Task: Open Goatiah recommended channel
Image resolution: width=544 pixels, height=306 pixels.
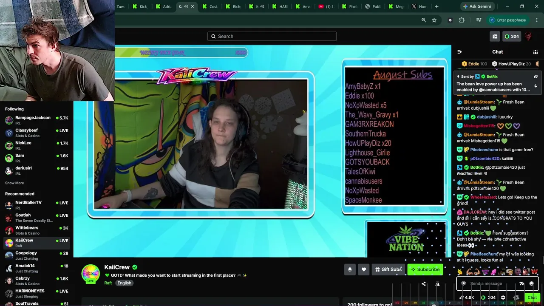Action: click(x=37, y=218)
